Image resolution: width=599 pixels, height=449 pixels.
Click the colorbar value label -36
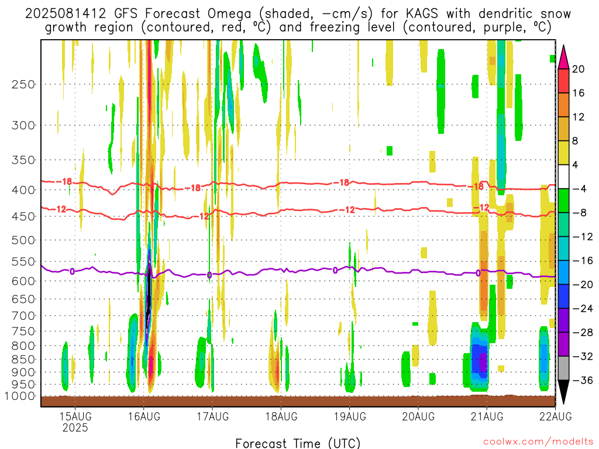[583, 380]
